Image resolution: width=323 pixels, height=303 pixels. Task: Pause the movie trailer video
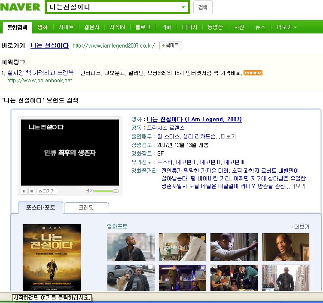[24, 191]
